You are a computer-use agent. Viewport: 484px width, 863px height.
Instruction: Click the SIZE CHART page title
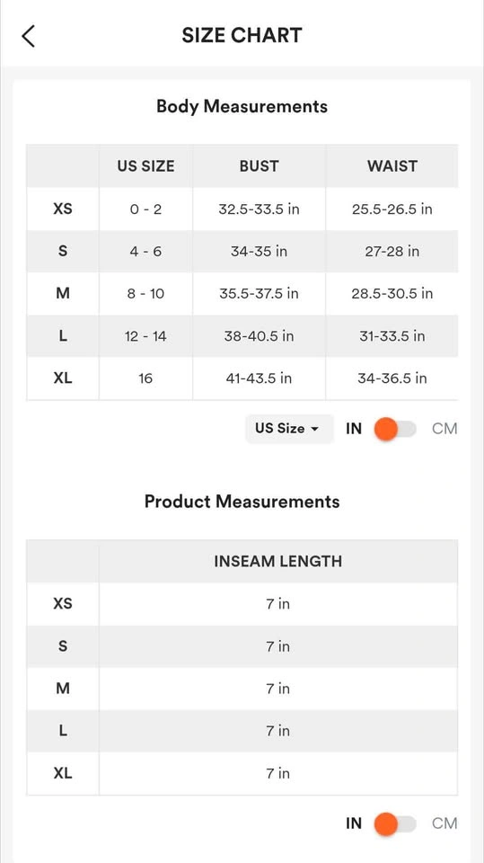click(x=242, y=36)
